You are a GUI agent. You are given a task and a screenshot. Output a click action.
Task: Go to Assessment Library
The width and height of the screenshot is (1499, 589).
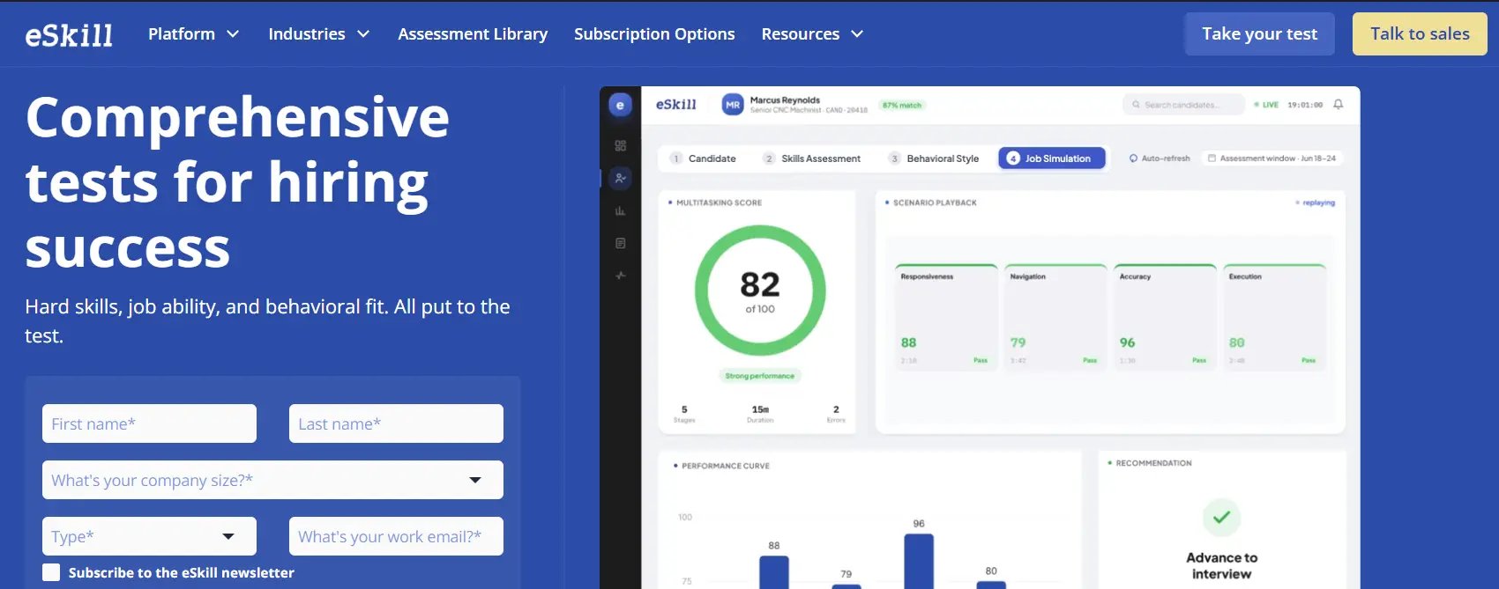(473, 34)
